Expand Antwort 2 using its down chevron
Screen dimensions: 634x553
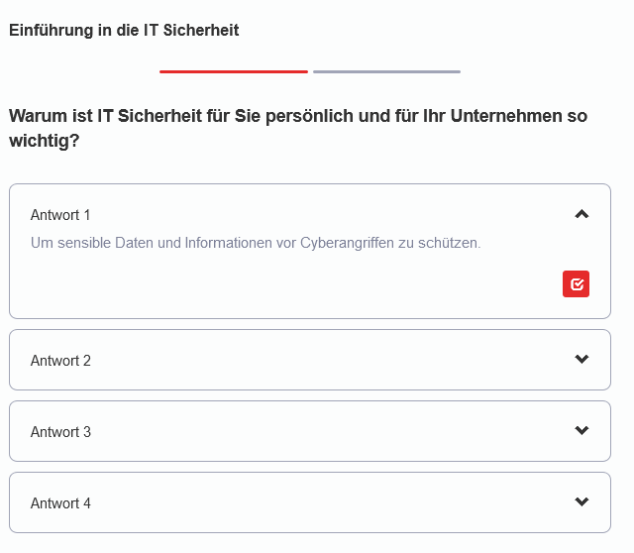click(581, 360)
